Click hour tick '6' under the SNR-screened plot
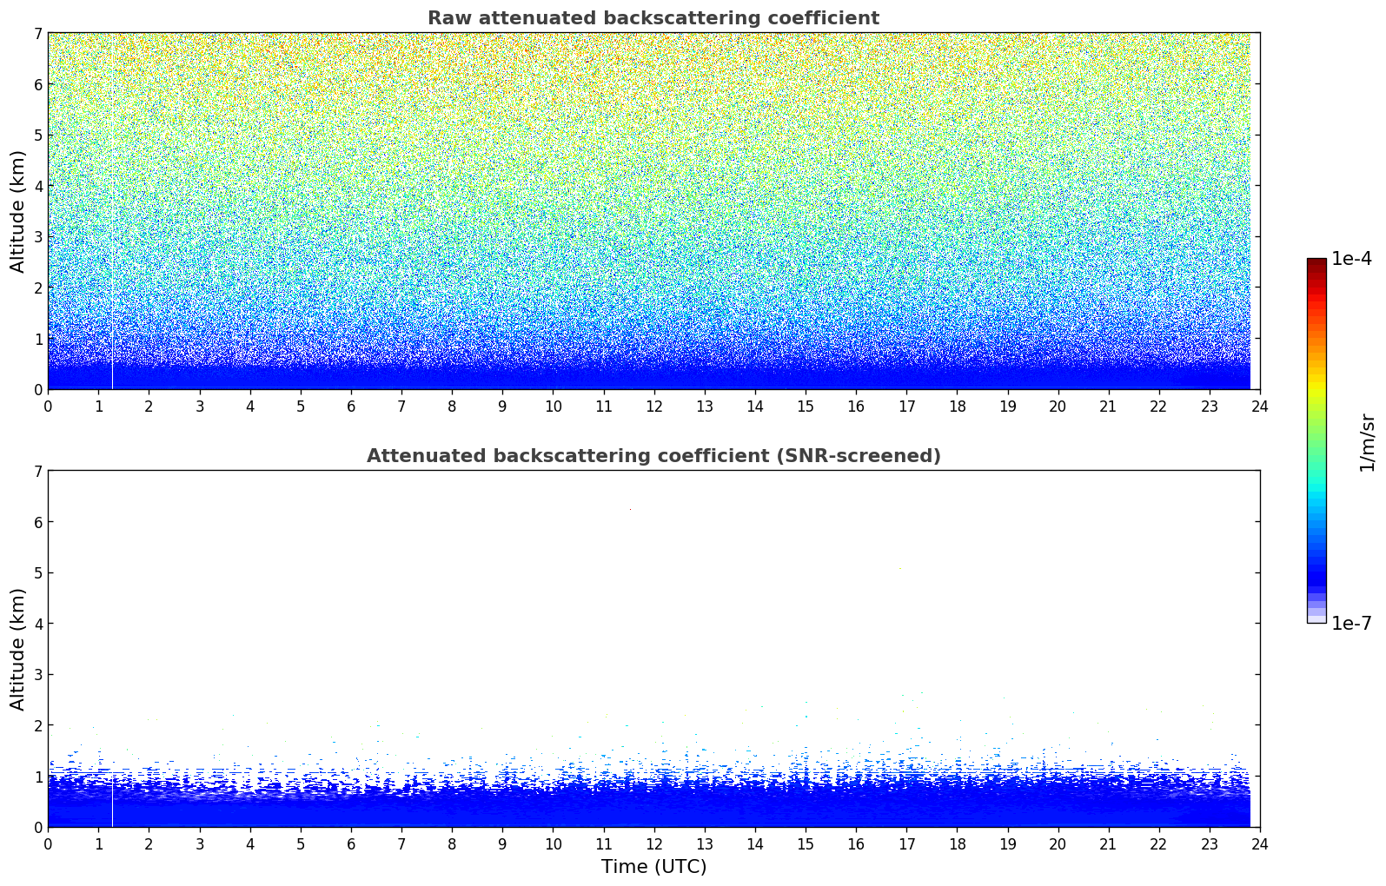 coord(351,843)
